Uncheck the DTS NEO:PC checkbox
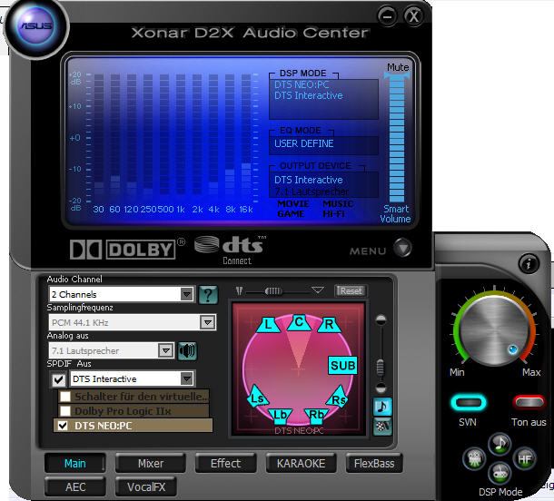The height and width of the screenshot is (501, 554). coord(63,426)
